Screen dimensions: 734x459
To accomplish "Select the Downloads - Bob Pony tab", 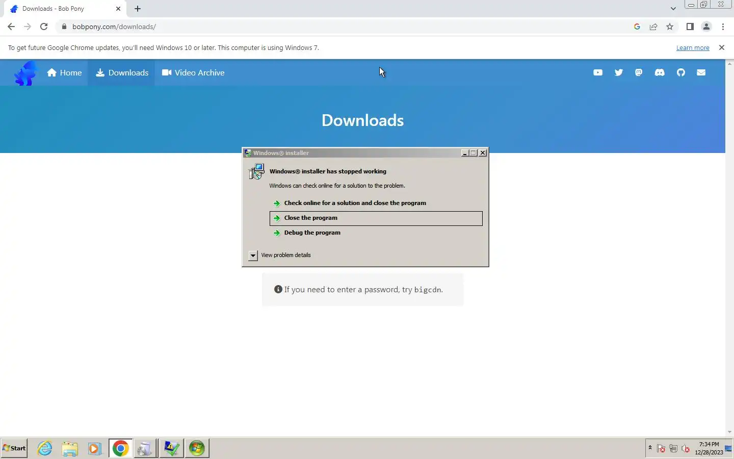I will click(65, 9).
